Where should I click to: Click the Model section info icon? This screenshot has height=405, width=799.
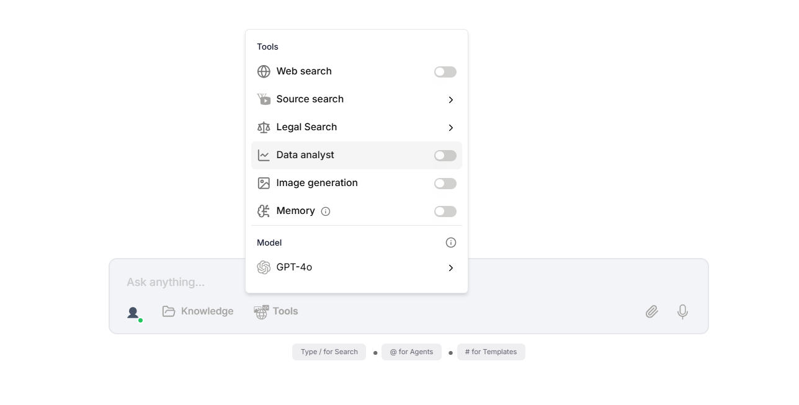click(451, 243)
